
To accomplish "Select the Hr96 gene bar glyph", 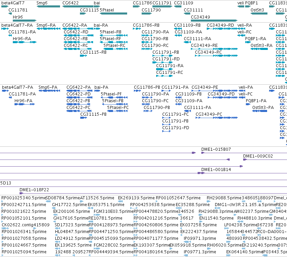I will point(25,21).
